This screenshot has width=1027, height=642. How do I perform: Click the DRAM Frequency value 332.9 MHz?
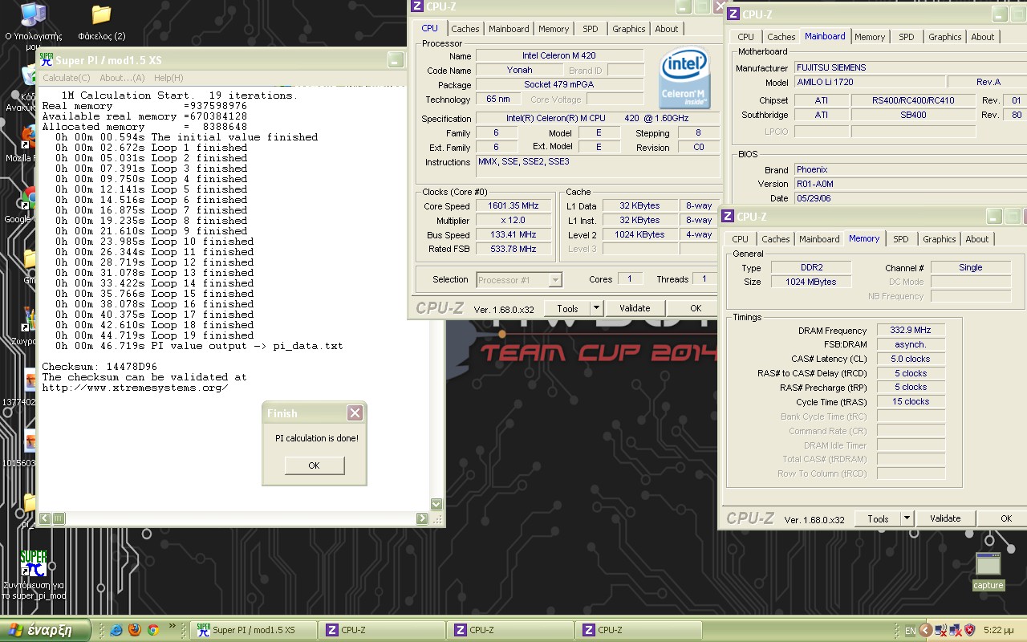click(911, 331)
